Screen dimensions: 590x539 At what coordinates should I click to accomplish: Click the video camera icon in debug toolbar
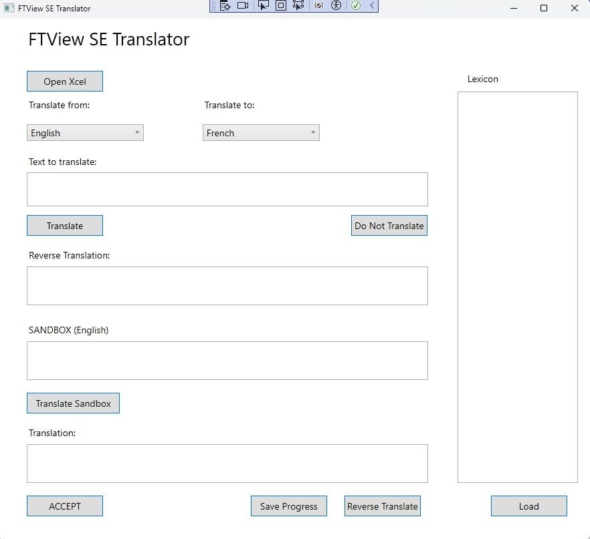pos(243,5)
